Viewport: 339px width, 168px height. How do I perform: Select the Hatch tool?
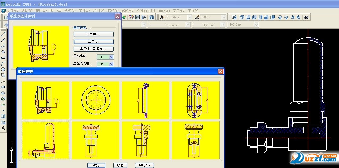point(3,116)
